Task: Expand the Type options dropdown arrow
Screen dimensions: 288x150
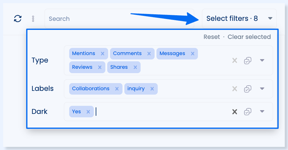Action: coord(262,60)
